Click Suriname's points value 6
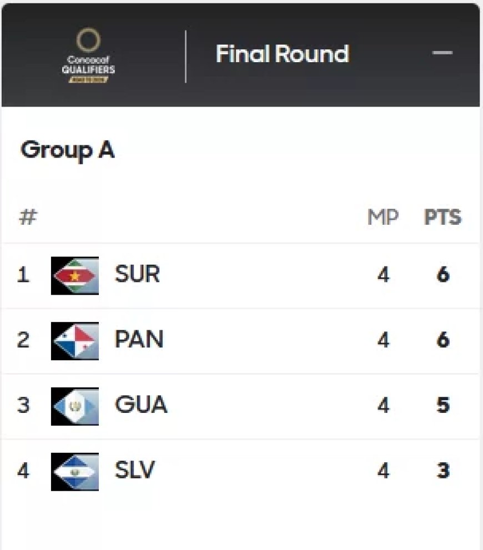The height and width of the screenshot is (550, 483). (442, 275)
